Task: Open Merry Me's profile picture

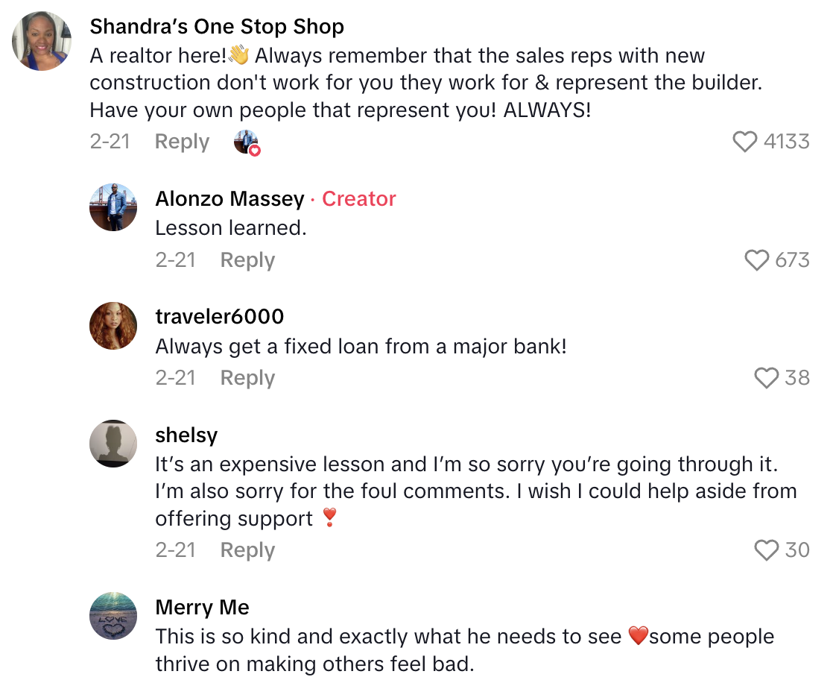Action: coord(113,616)
